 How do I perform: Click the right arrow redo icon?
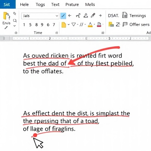100,16
